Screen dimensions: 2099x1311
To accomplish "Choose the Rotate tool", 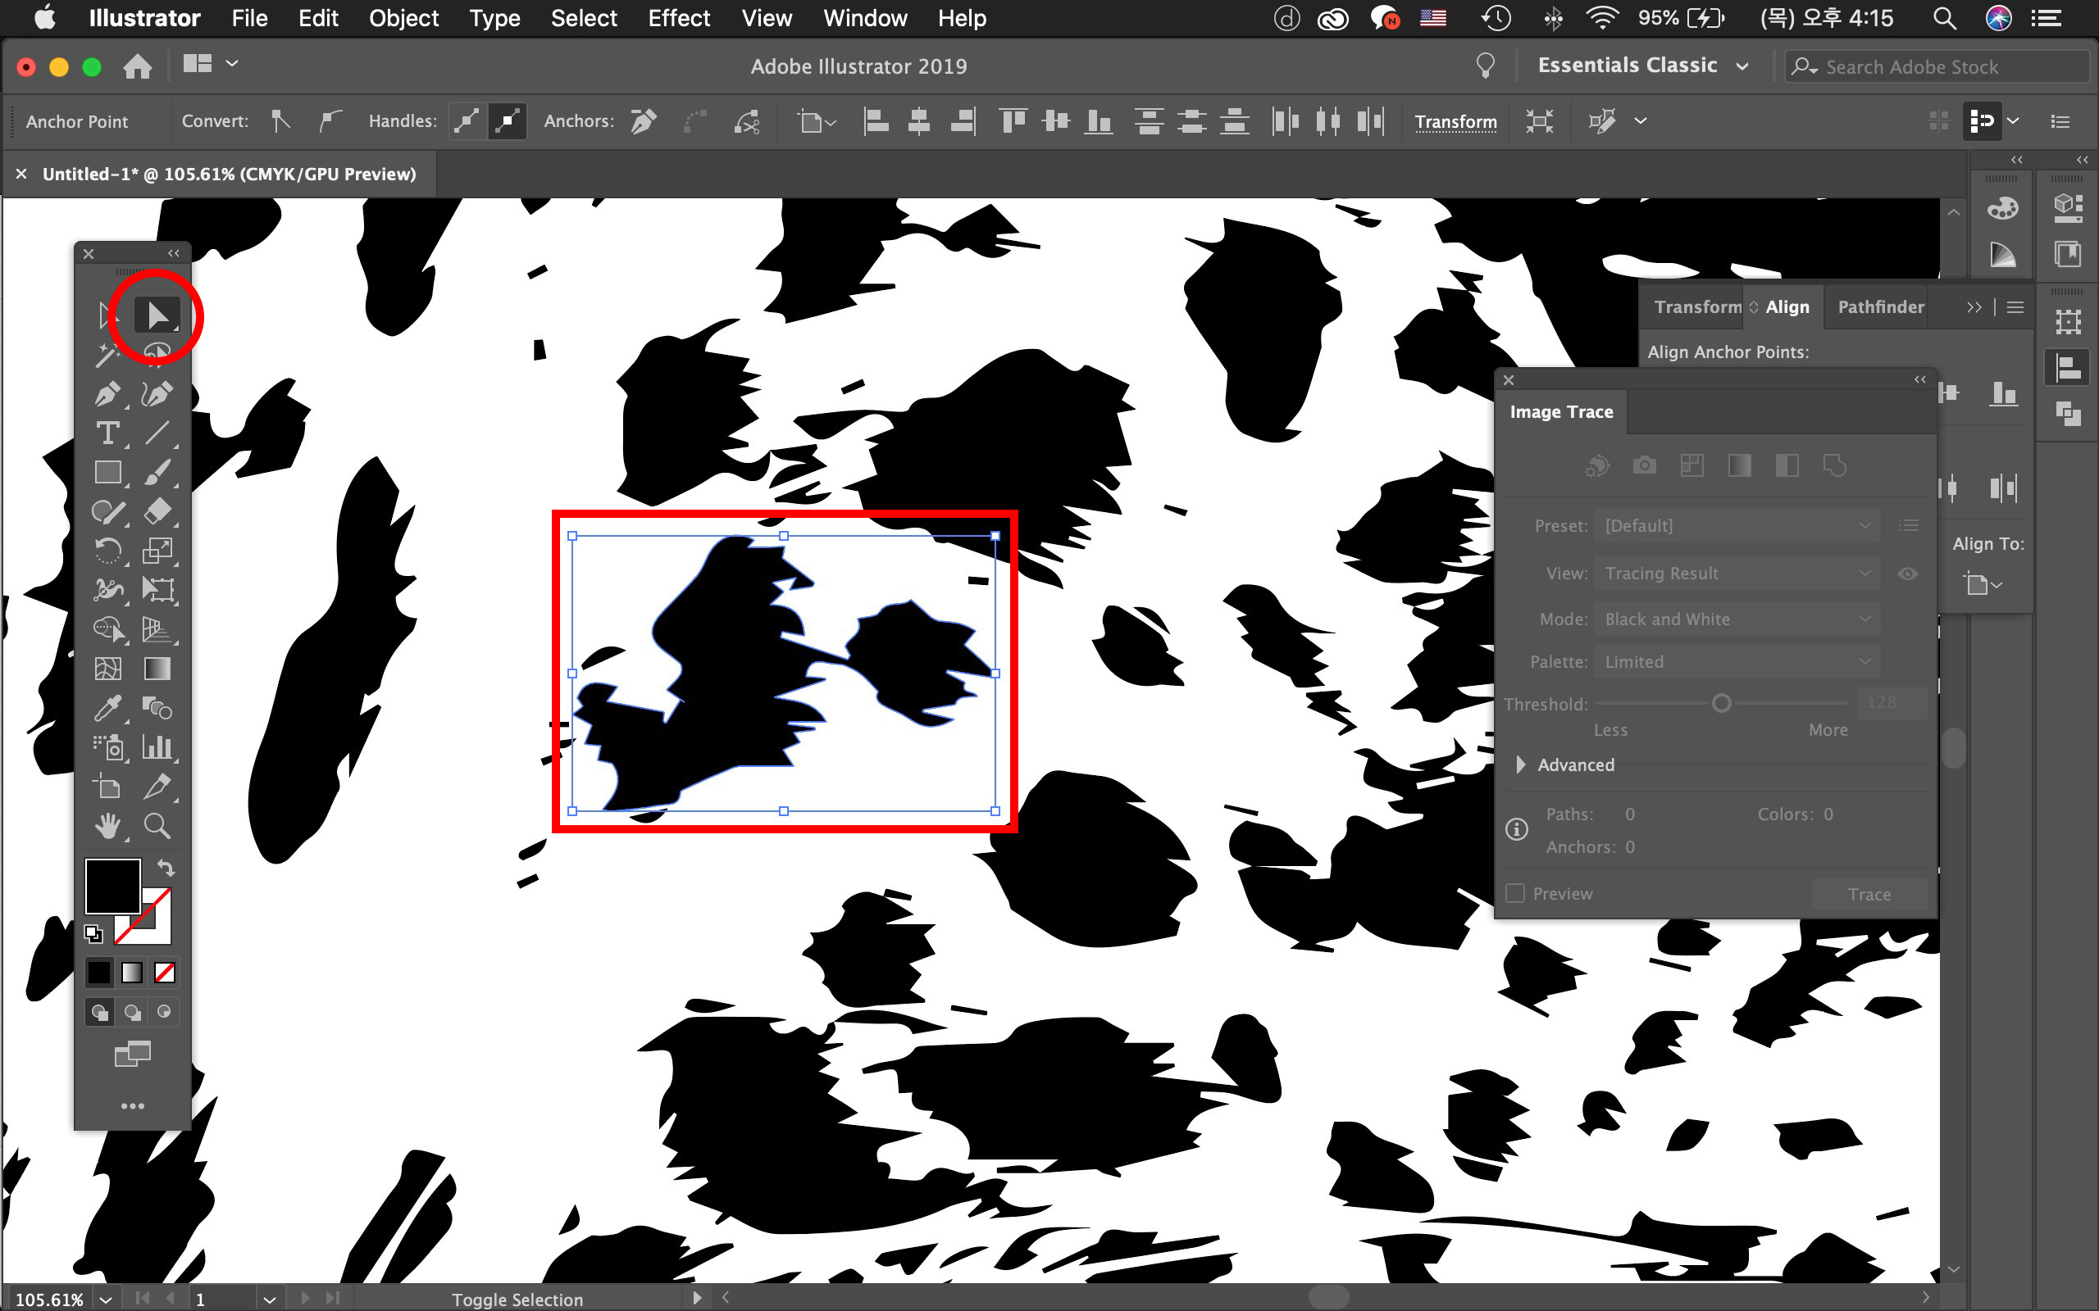I will tap(107, 551).
